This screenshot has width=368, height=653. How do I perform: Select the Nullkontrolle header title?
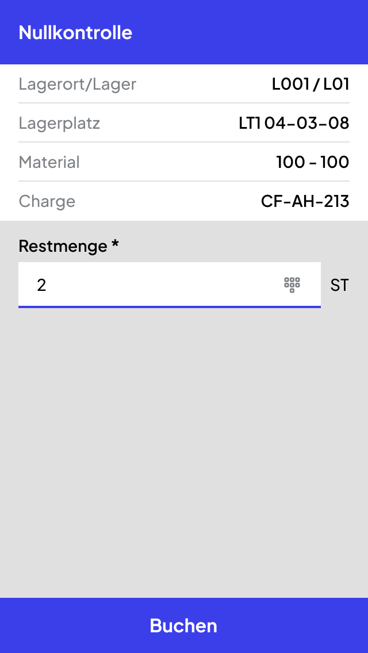75,33
